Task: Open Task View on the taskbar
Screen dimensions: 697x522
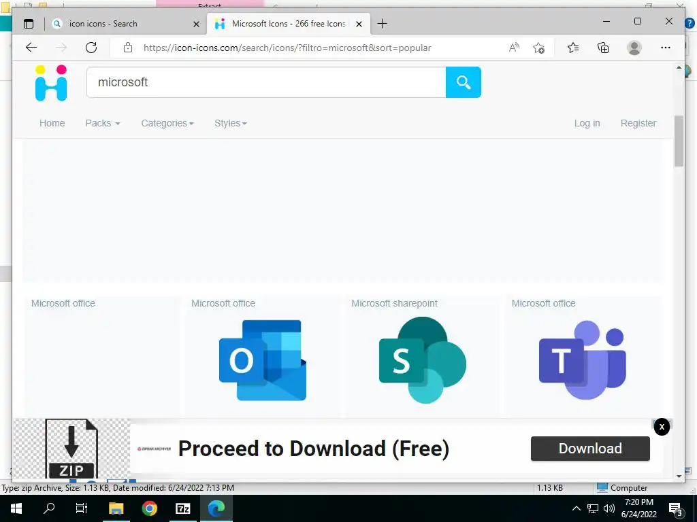Action: click(82, 508)
